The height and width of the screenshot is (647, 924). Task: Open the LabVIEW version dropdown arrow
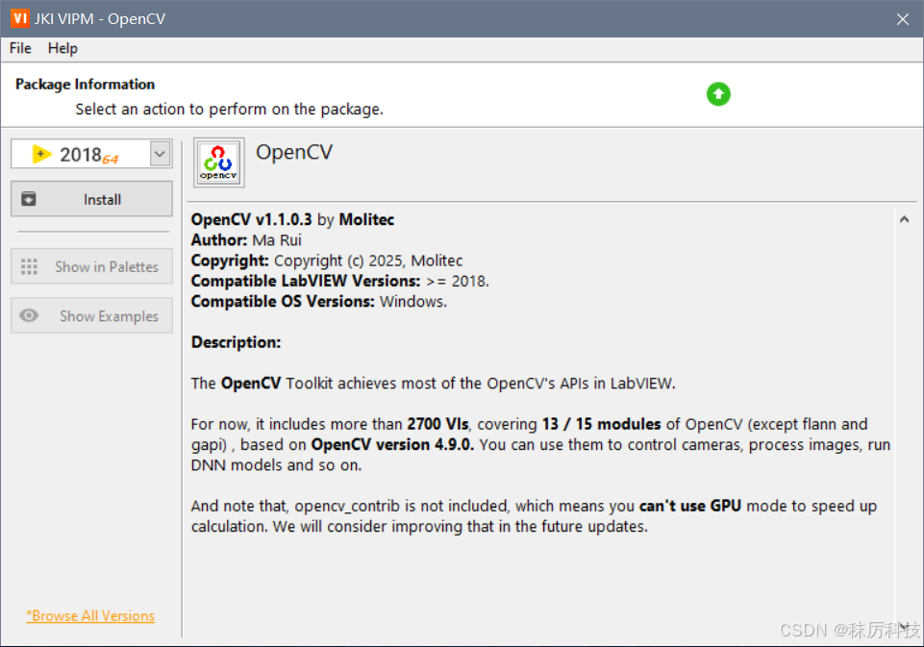pos(160,155)
